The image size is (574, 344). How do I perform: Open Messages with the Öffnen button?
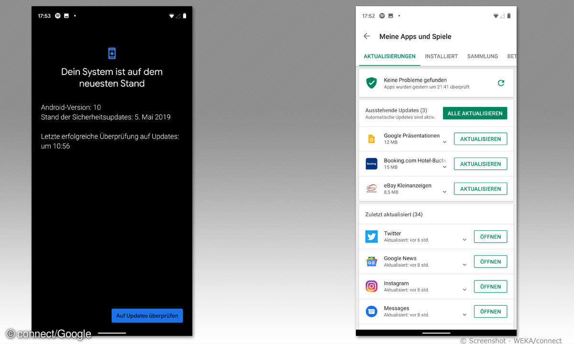click(491, 312)
